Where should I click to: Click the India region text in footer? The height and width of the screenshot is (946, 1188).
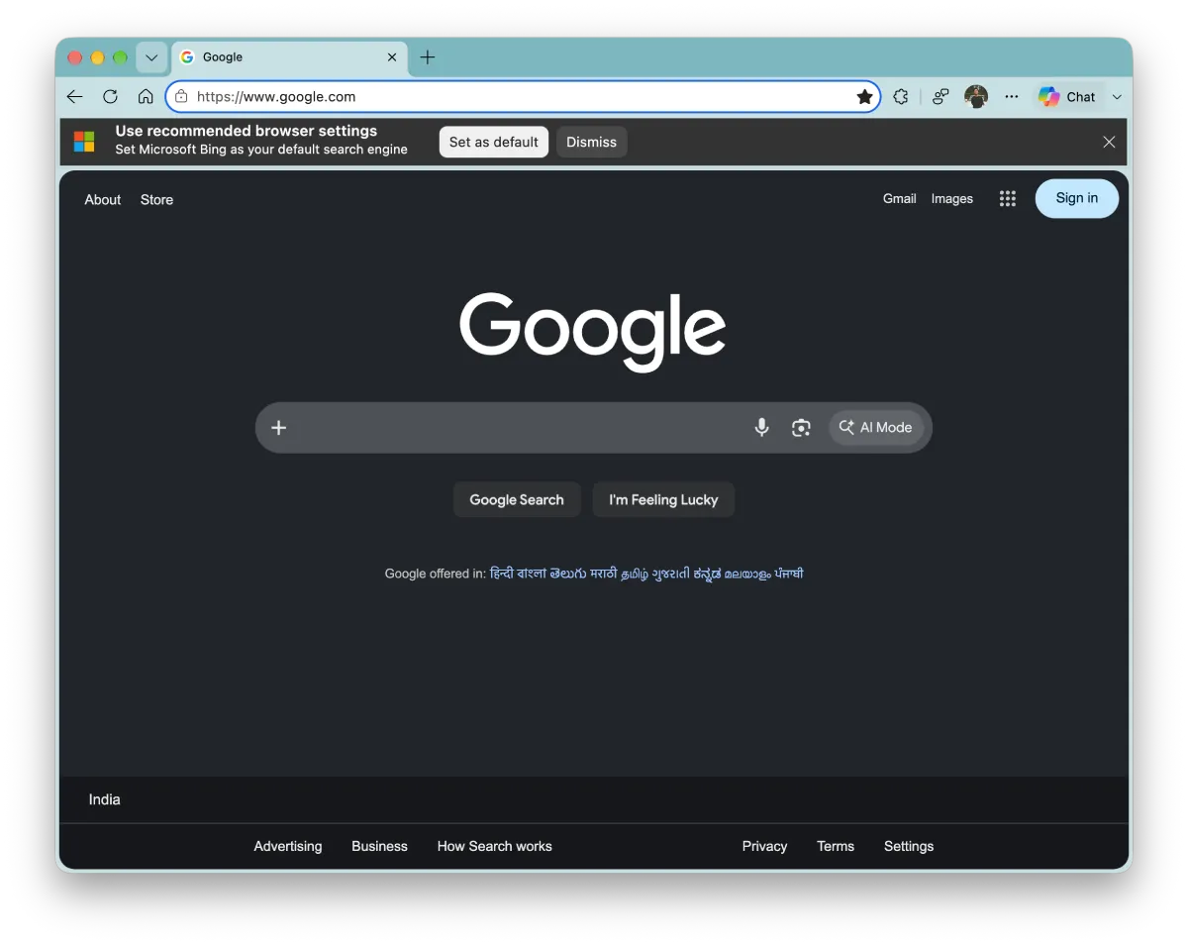pos(104,799)
